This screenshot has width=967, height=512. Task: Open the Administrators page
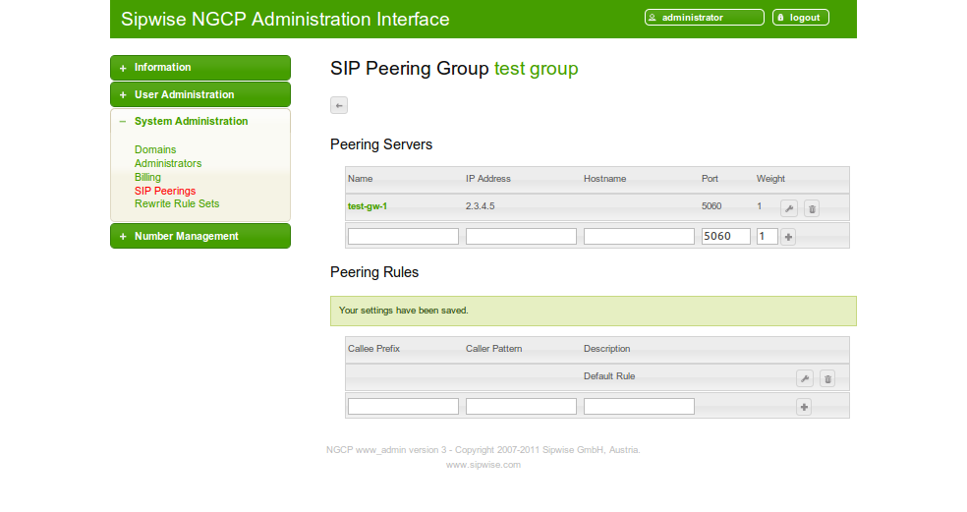(x=168, y=163)
